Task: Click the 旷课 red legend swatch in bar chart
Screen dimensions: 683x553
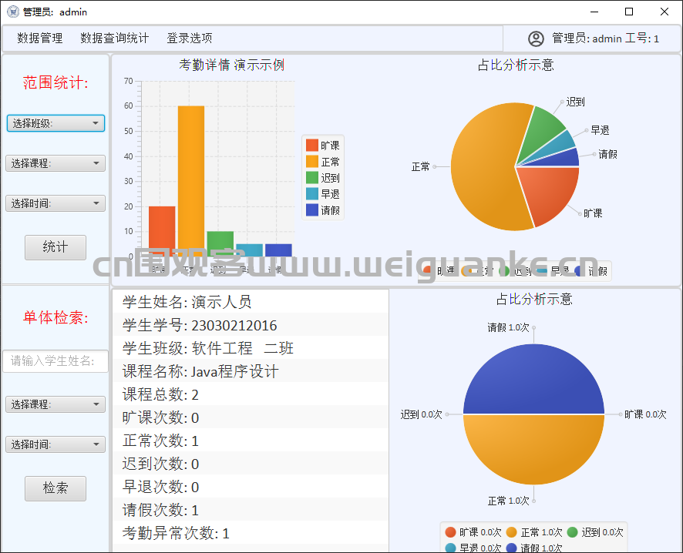Action: [312, 146]
